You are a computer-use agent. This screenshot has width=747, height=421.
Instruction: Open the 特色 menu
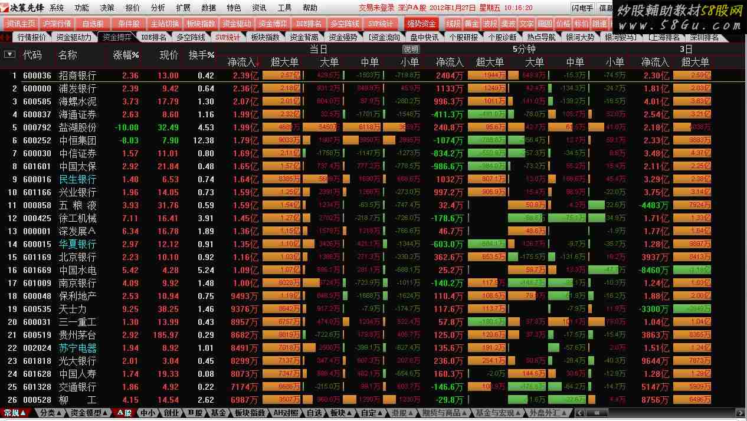point(234,8)
